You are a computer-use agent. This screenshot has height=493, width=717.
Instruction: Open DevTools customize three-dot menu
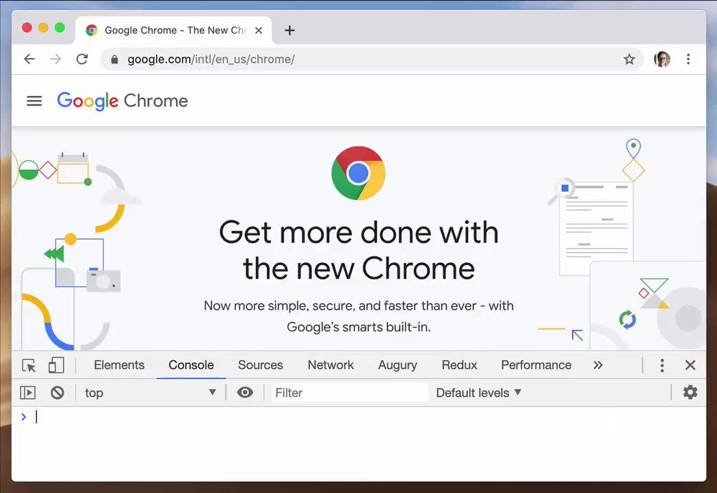(x=662, y=365)
